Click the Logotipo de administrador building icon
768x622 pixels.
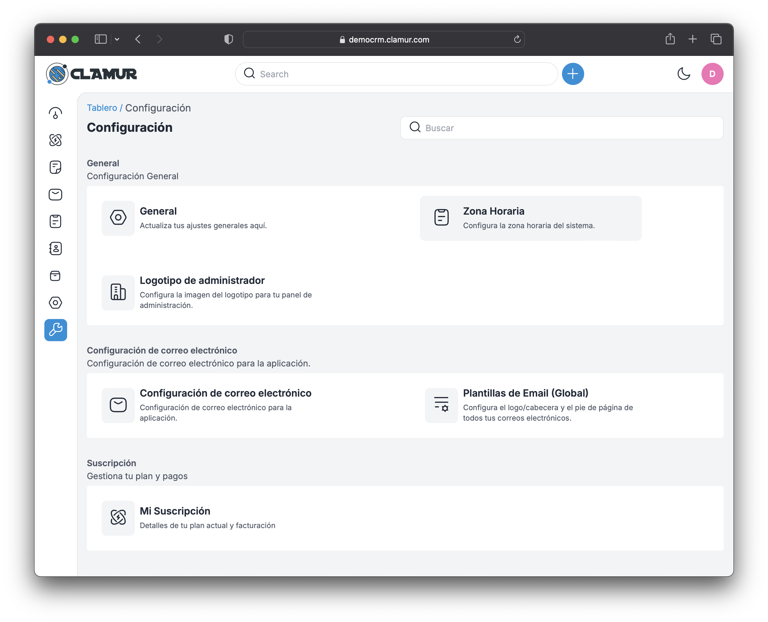(x=118, y=292)
